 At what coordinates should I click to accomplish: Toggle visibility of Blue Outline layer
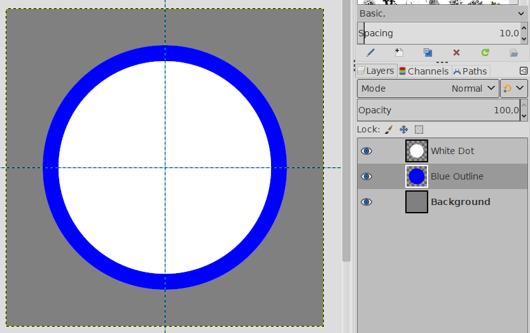tap(366, 176)
